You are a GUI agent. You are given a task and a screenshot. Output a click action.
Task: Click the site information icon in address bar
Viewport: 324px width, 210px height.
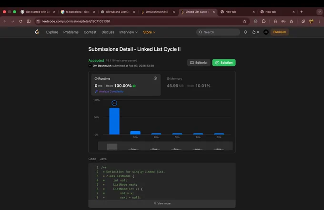(38, 21)
